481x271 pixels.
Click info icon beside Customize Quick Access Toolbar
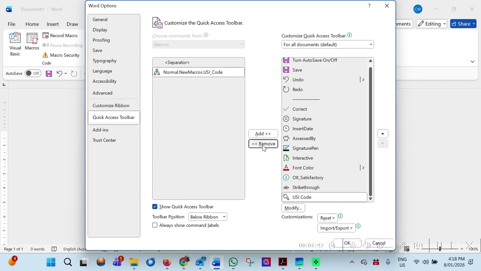[x=349, y=35]
